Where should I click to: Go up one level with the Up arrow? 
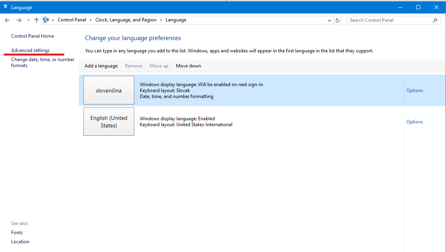pos(37,20)
